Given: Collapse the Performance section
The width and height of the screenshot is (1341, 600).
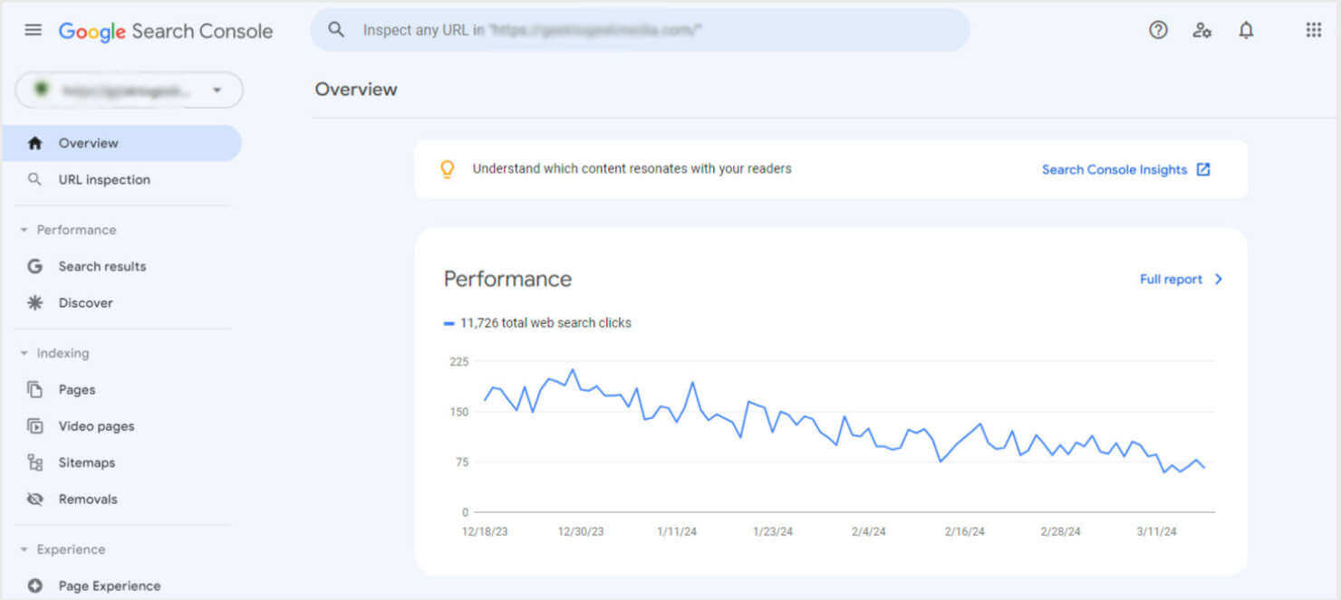Looking at the screenshot, I should click(24, 230).
